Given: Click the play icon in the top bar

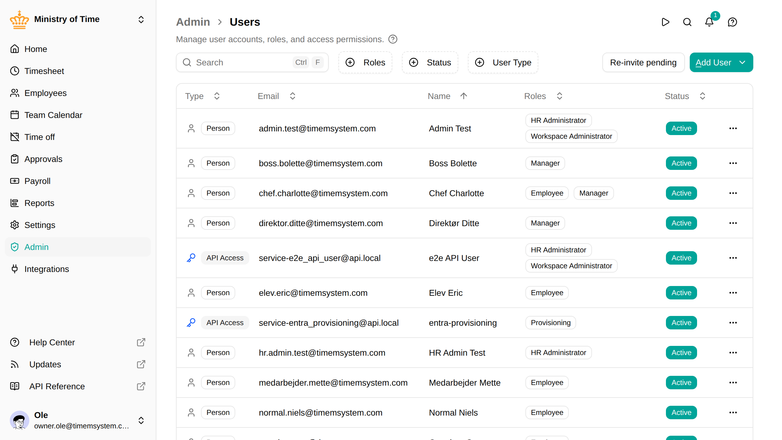Looking at the screenshot, I should click(x=665, y=22).
